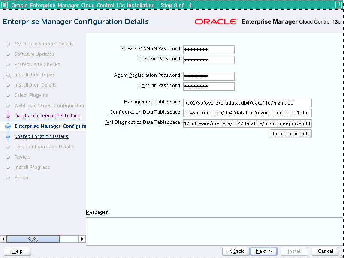This screenshot has width=344, height=258.
Task: Click the My Oracle Support Details step
Action: [44, 44]
